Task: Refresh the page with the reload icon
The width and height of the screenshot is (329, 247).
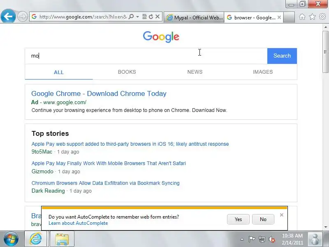Action: [x=151, y=16]
